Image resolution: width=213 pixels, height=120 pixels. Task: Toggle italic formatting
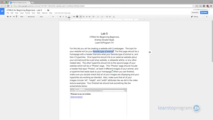tap(63, 17)
